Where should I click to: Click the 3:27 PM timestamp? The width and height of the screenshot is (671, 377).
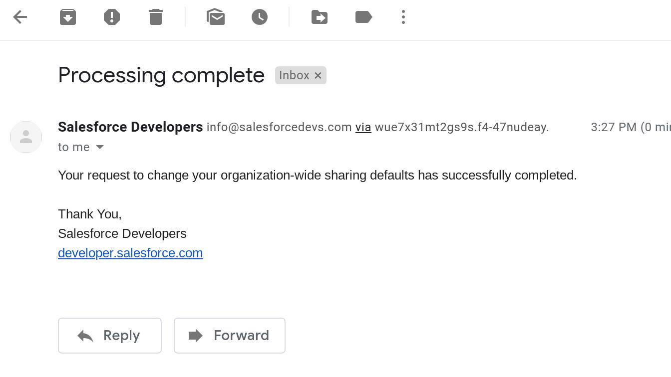pyautogui.click(x=613, y=127)
